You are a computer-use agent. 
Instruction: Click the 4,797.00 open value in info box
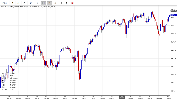click(x=13, y=85)
